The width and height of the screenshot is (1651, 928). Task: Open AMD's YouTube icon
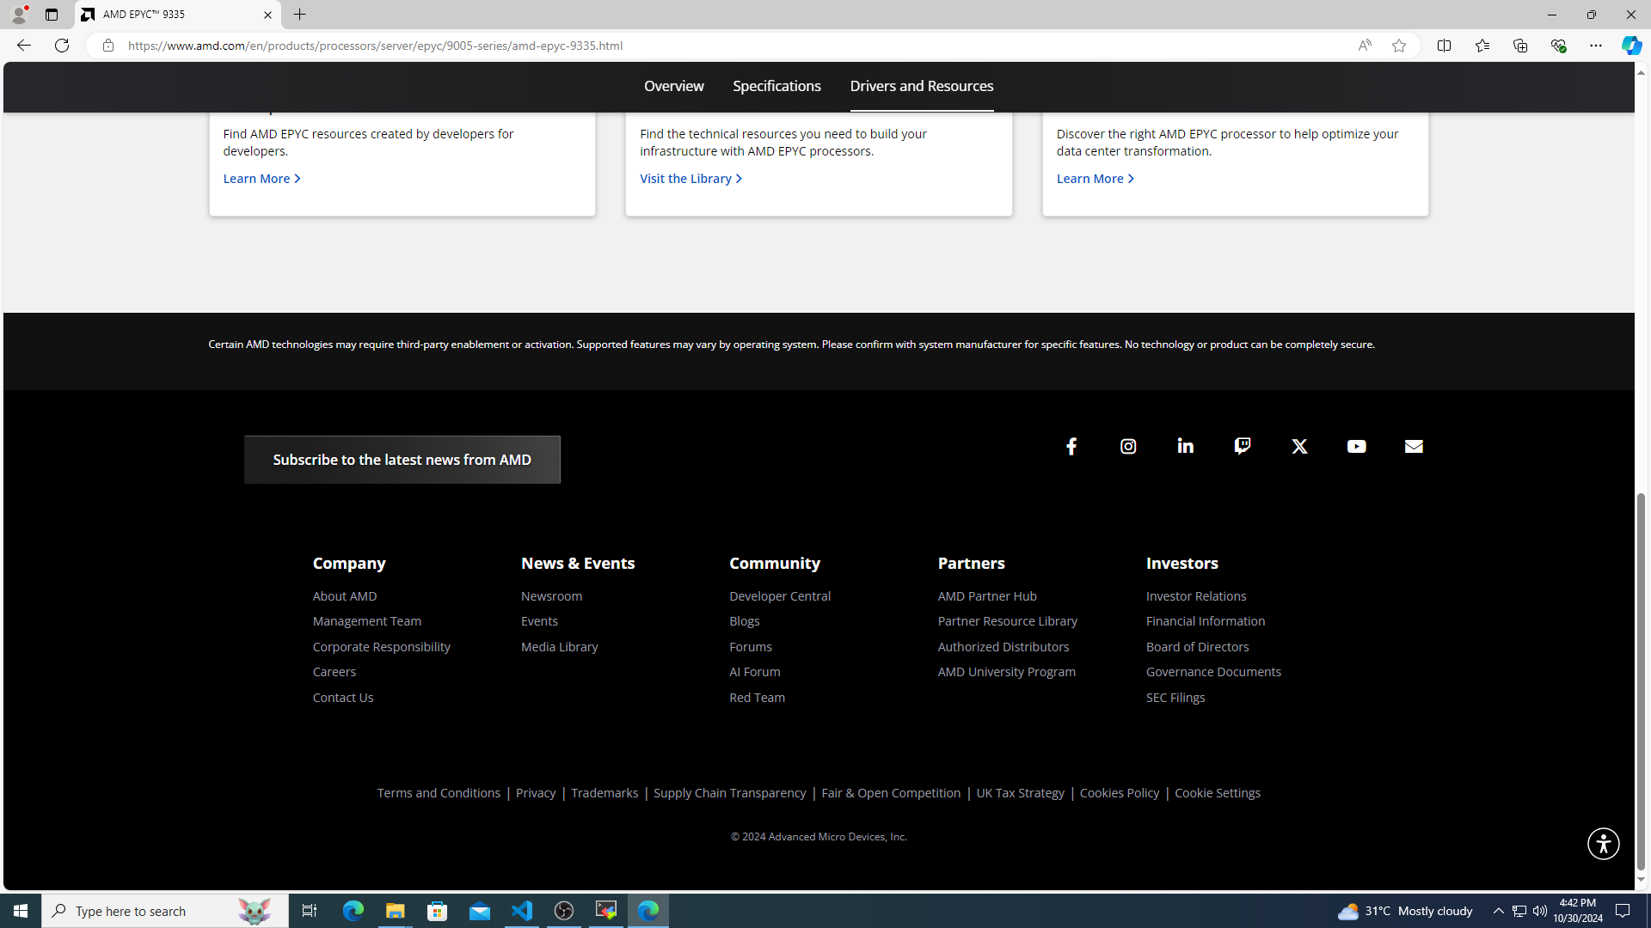coord(1356,446)
